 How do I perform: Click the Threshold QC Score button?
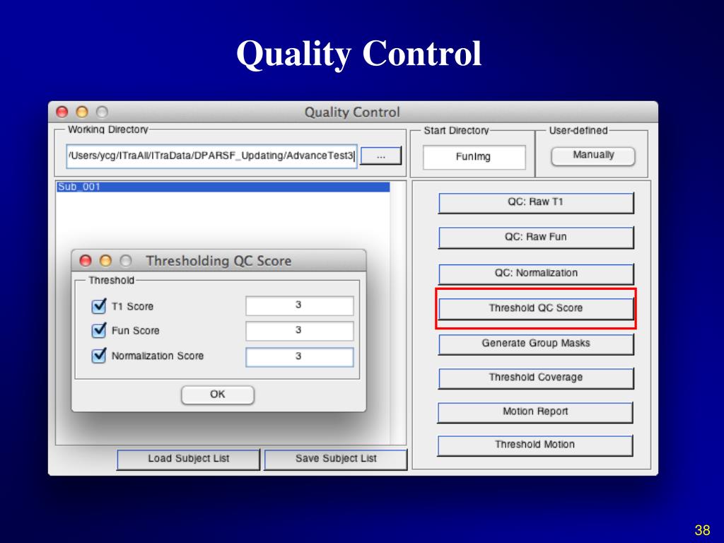pos(536,308)
